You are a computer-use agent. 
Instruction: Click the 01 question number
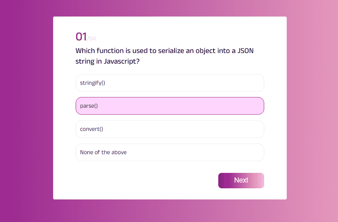point(81,37)
